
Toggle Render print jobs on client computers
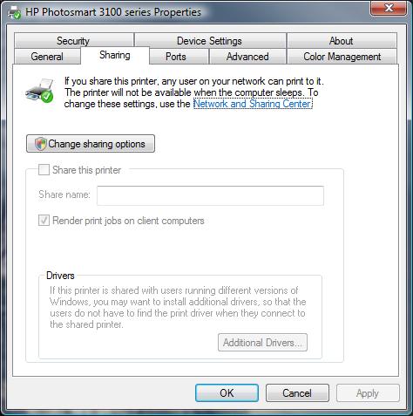point(44,221)
